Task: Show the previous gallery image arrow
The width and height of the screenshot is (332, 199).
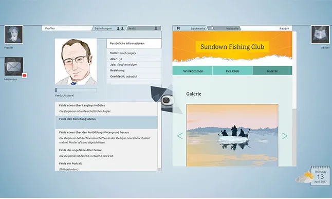Action: click(180, 136)
